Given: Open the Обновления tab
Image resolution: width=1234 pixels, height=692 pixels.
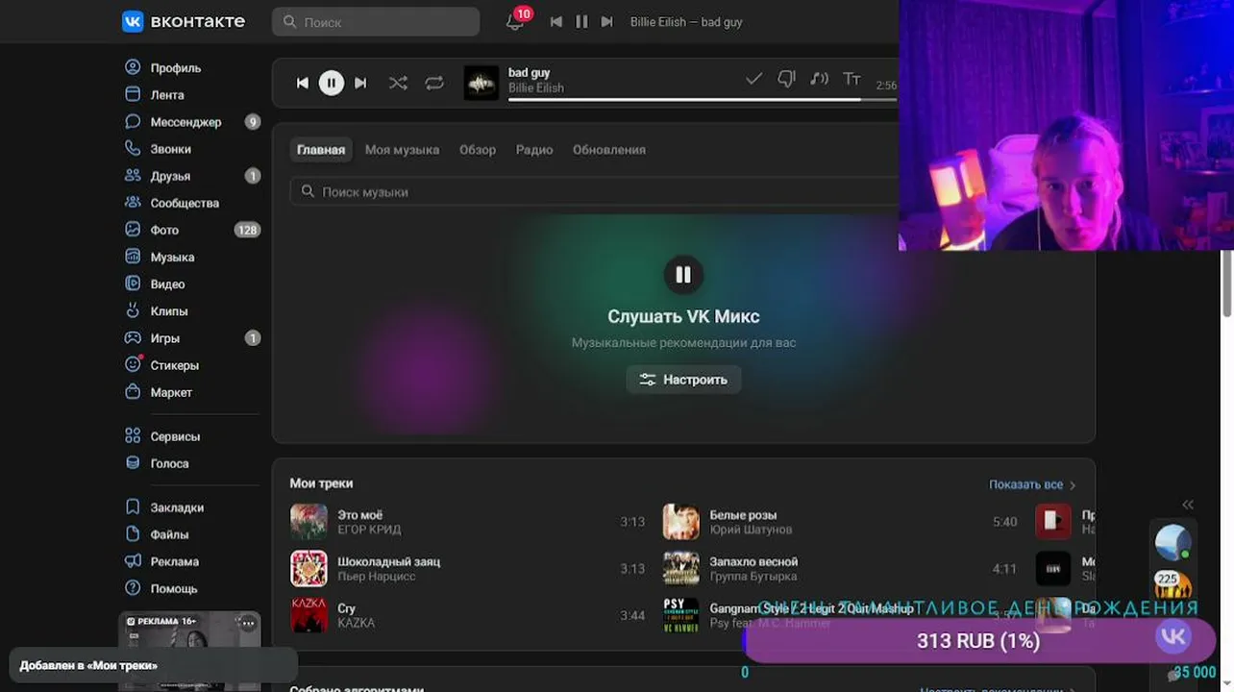Looking at the screenshot, I should pyautogui.click(x=609, y=150).
